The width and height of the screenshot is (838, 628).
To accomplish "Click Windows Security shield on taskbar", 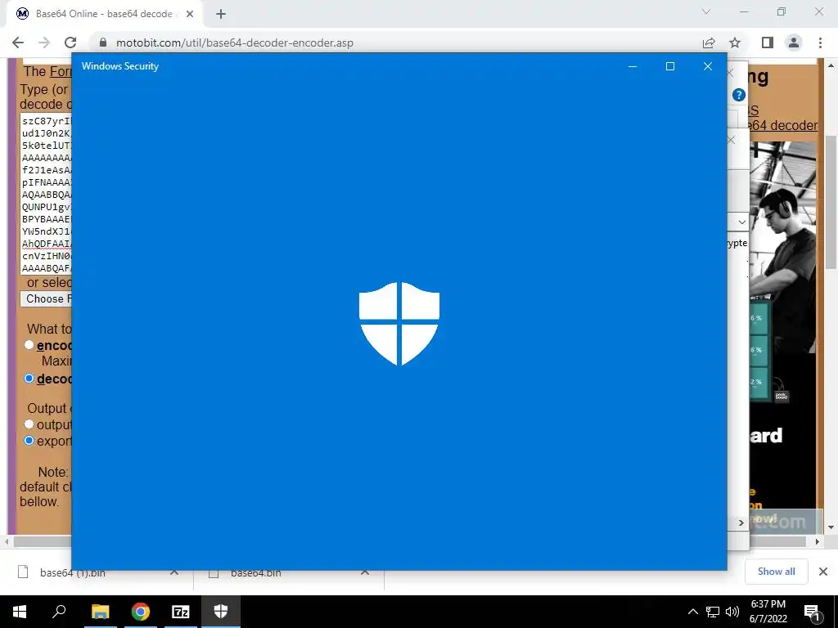I will [221, 612].
